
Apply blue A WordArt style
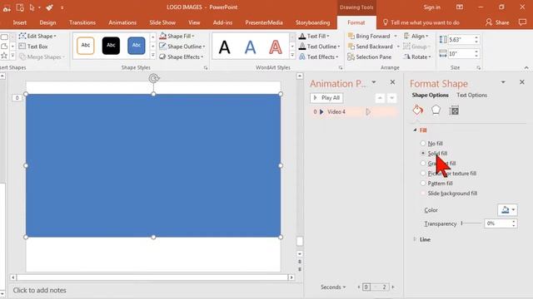click(x=250, y=47)
